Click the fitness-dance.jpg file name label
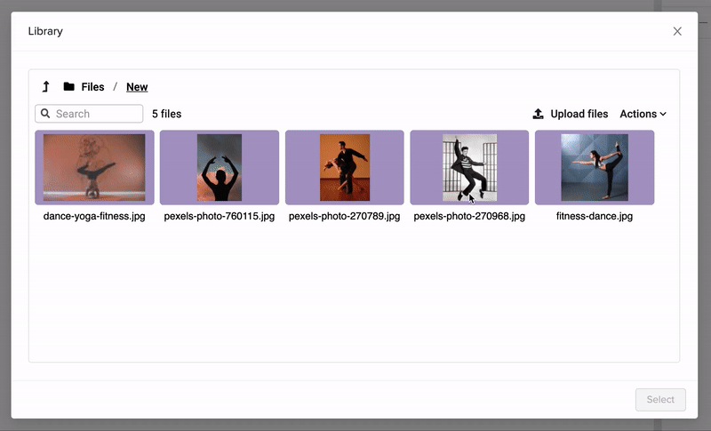This screenshot has height=431, width=711. (x=595, y=216)
